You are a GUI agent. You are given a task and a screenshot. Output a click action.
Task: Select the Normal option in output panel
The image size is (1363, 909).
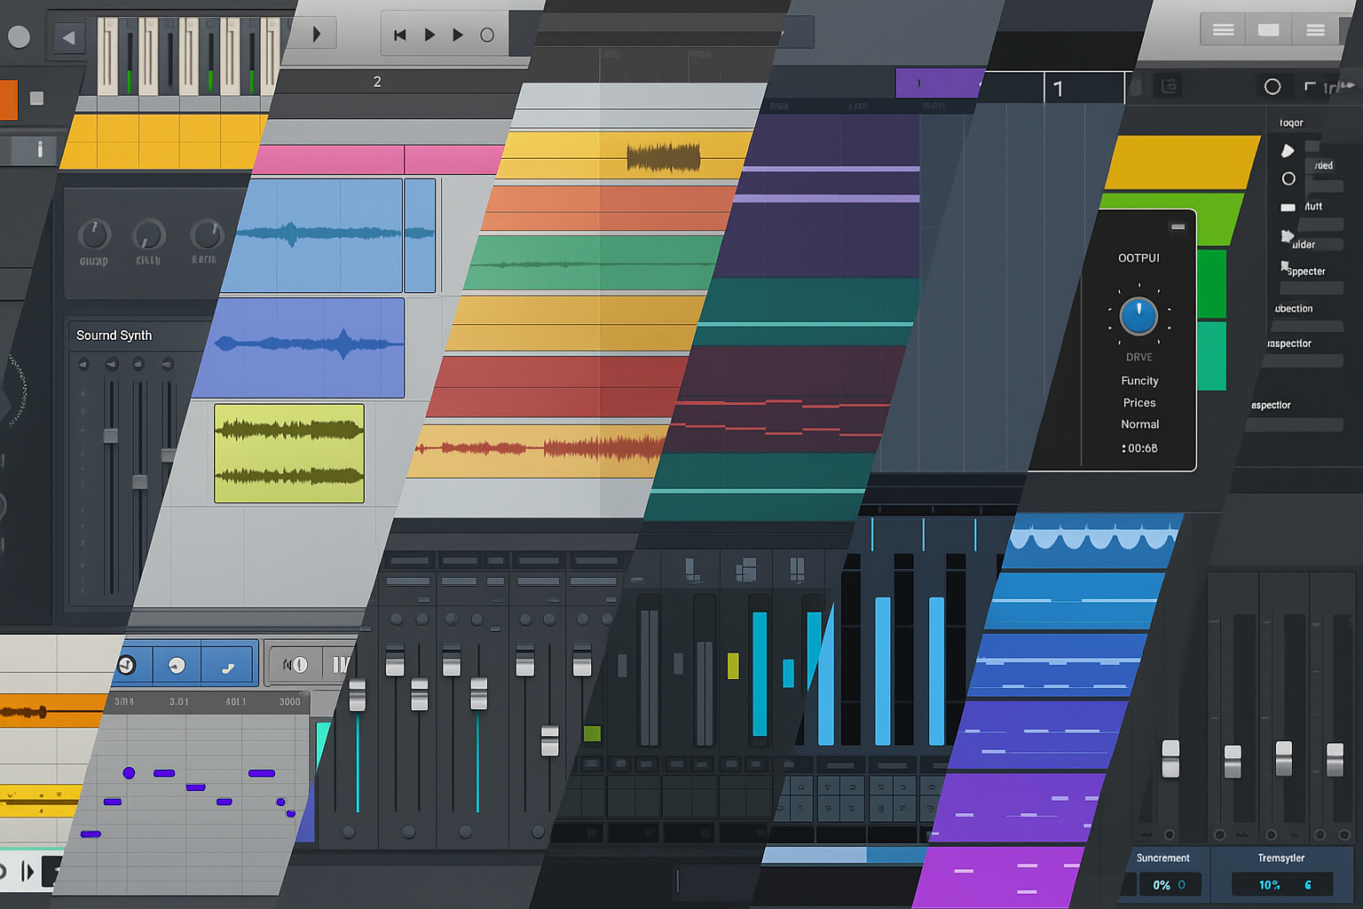1139,424
